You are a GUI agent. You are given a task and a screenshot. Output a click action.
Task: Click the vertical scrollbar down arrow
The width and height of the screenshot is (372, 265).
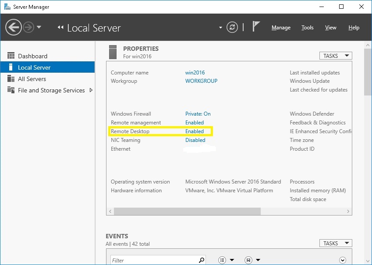tap(368, 261)
